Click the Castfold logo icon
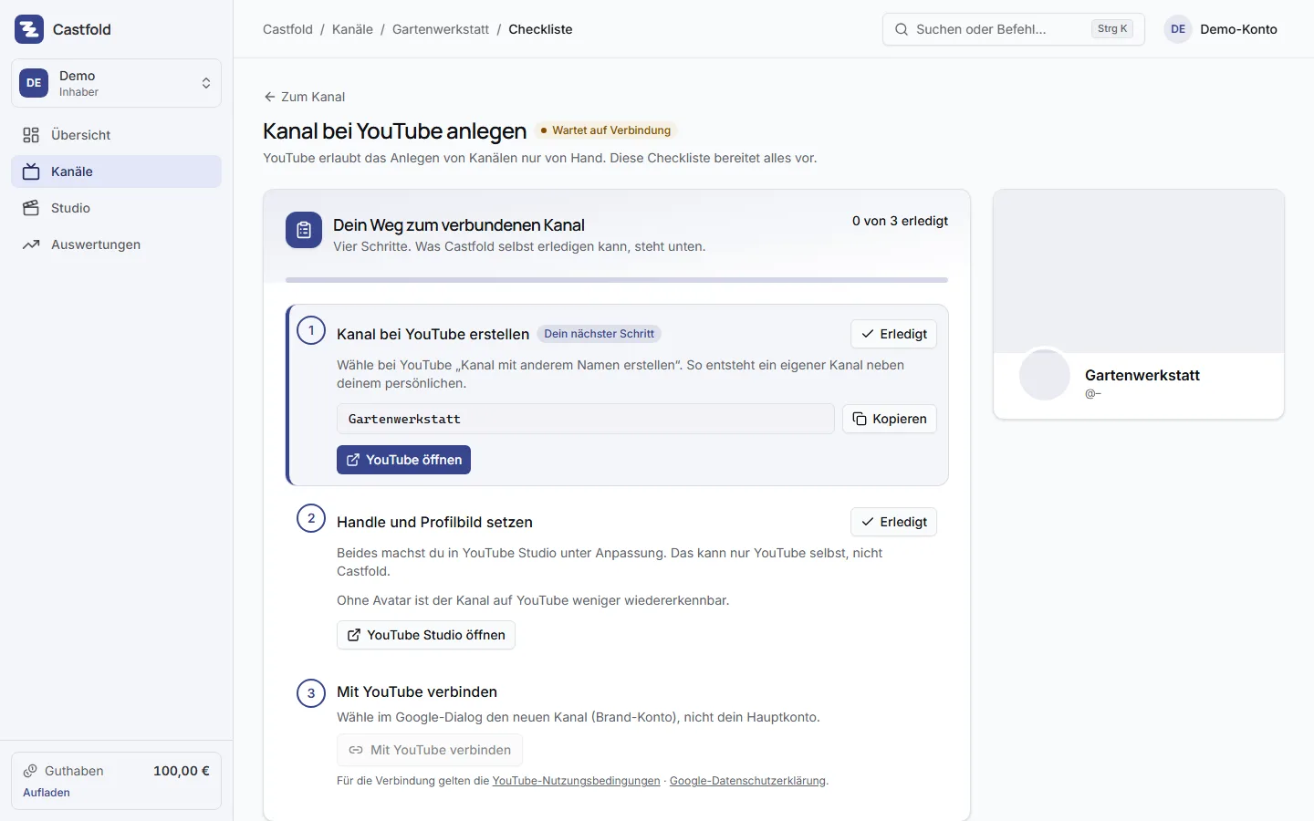Viewport: 1314px width, 821px height. click(29, 29)
